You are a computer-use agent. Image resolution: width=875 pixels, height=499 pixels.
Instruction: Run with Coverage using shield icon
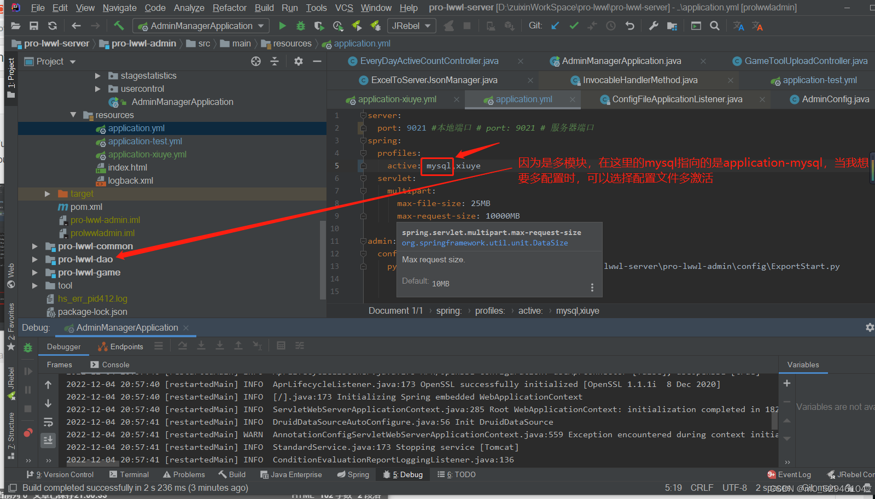(x=319, y=26)
